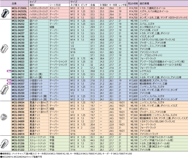This screenshot has width=188, height=158.
Task: Select part number MCG-31256SL
Action: pyautogui.click(x=19, y=8)
